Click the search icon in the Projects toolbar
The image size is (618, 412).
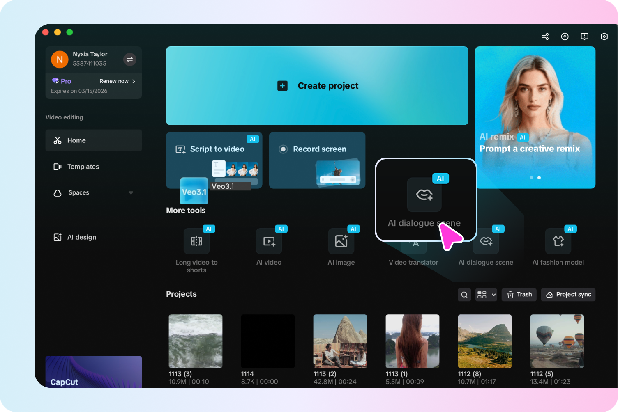[x=464, y=295]
